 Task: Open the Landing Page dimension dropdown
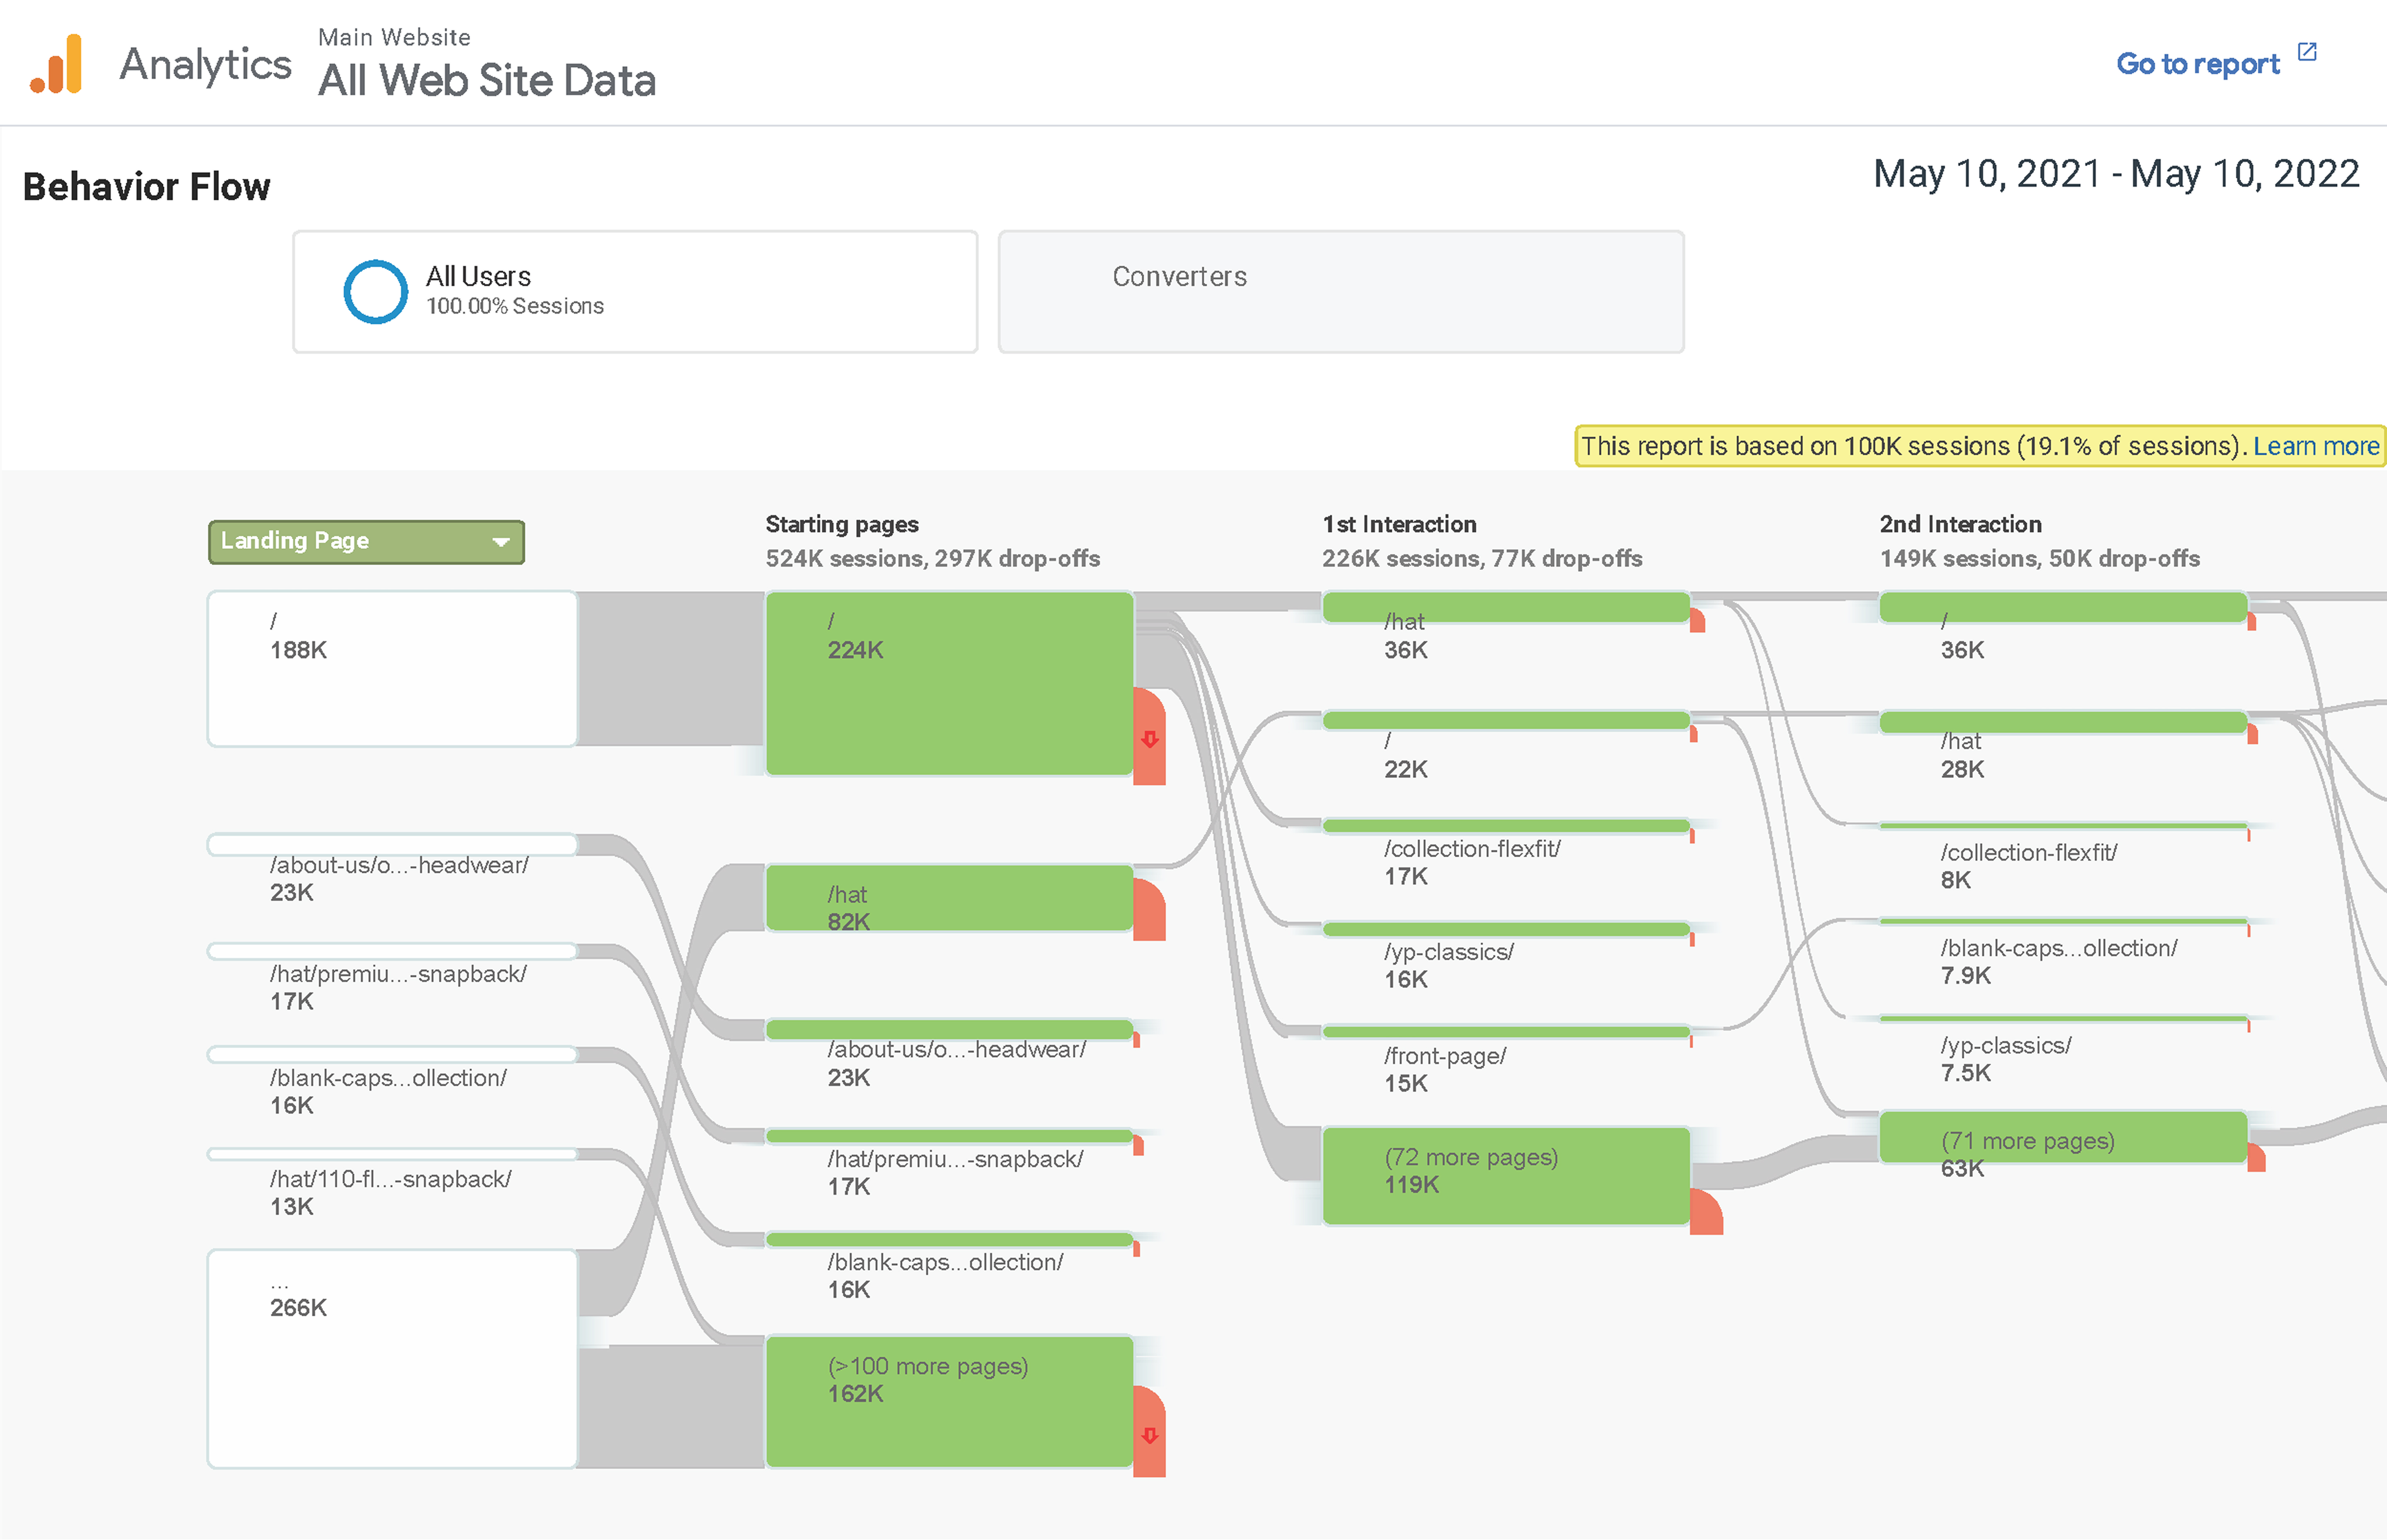(366, 541)
